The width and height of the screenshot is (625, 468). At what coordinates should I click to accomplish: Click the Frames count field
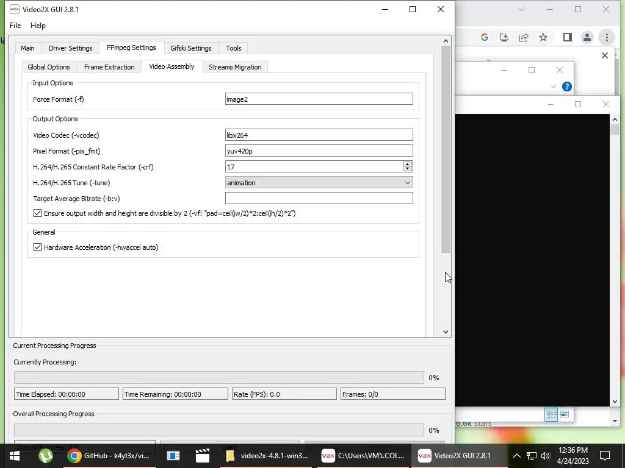(x=392, y=394)
